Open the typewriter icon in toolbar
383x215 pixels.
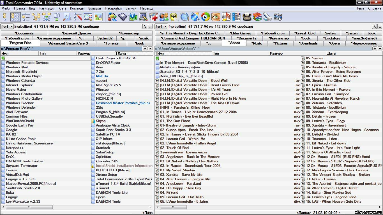(x=247, y=17)
